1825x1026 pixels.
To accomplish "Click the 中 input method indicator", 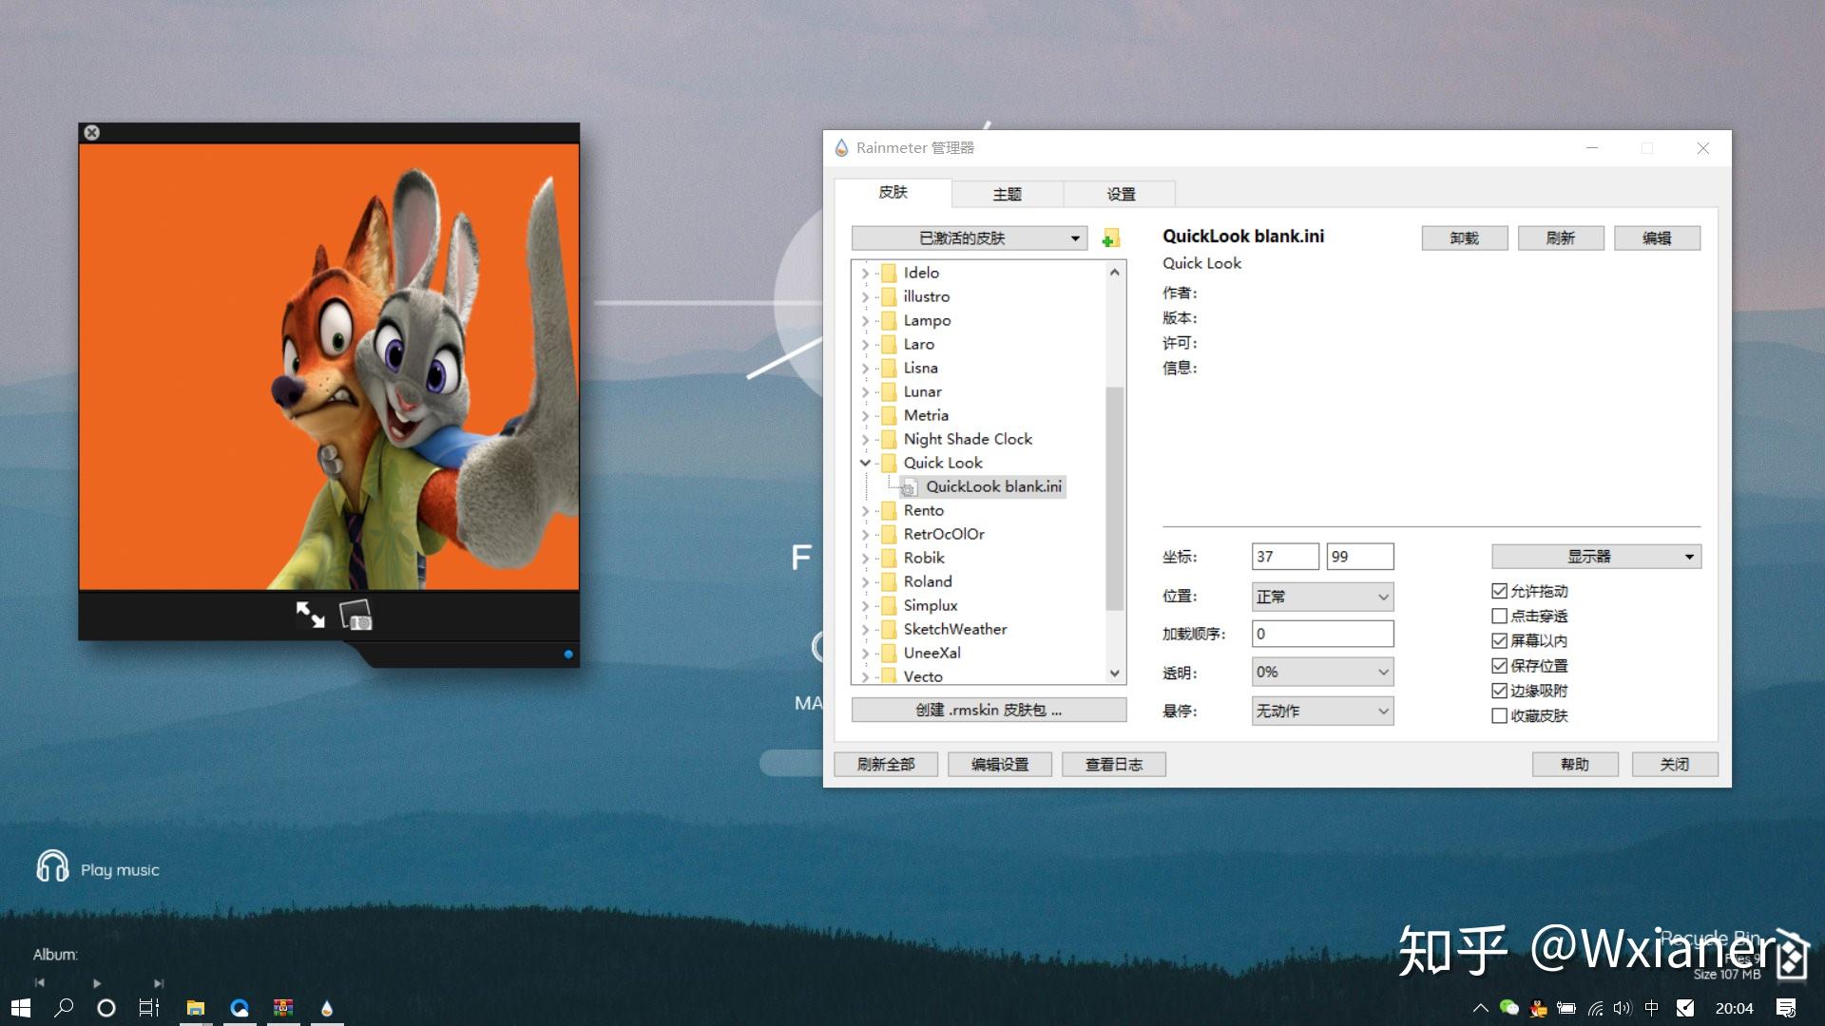I will 1652,1008.
